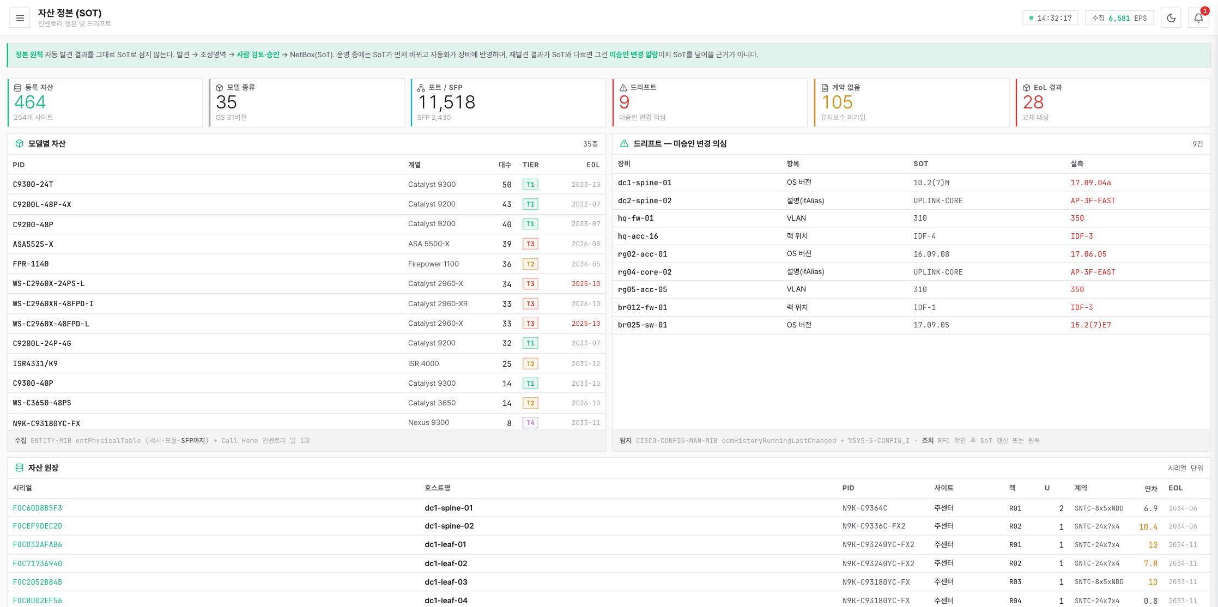Click contract SNTC-8x5xNBD for dc1-spine-01

[x=1099, y=508]
